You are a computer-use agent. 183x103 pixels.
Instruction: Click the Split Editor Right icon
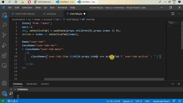[x=173, y=14]
